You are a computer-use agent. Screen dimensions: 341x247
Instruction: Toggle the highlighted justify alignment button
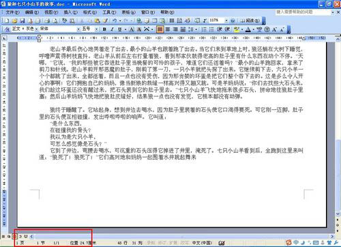tap(160, 29)
